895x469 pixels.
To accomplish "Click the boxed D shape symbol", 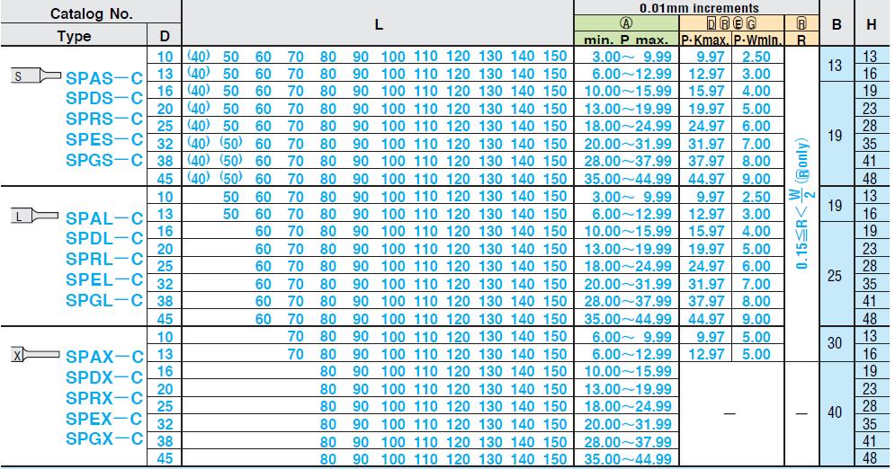I will [712, 24].
